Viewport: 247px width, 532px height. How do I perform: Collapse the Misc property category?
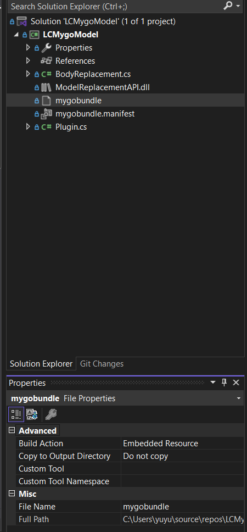point(12,494)
